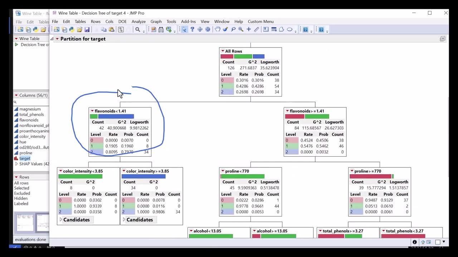Select the magnesium column
The width and height of the screenshot is (458, 257).
pos(30,109)
